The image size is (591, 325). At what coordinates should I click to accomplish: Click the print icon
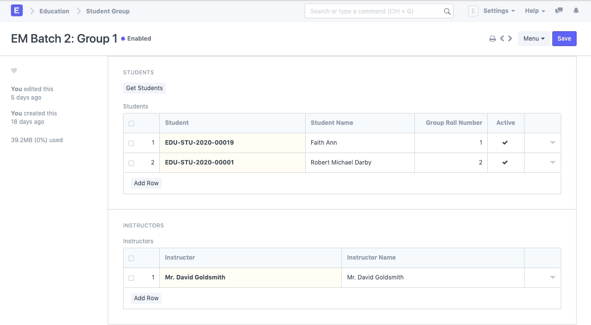(492, 39)
